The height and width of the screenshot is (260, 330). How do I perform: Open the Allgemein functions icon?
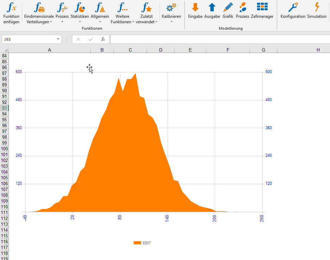click(x=100, y=8)
